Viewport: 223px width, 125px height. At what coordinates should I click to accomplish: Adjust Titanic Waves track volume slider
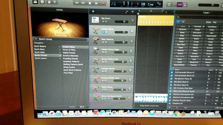120,90
